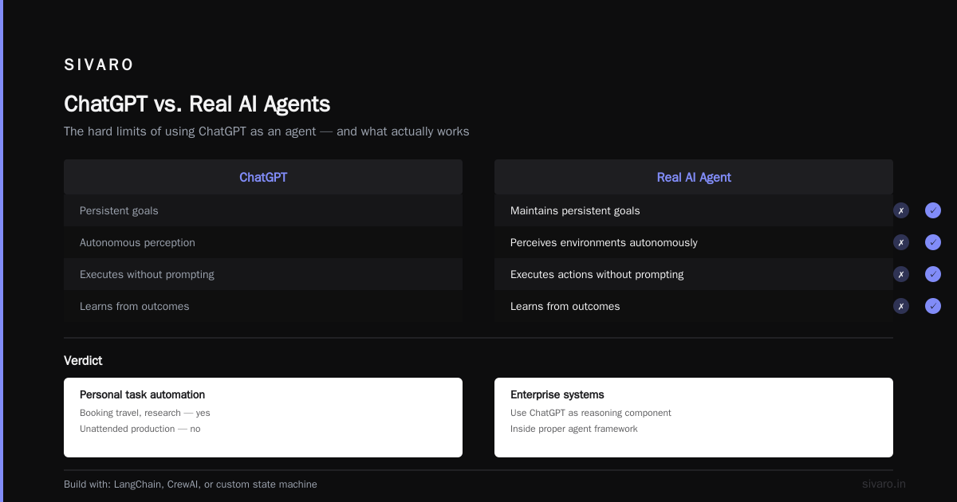Click Inside proper agent framework text
This screenshot has height=502, width=957.
574,429
